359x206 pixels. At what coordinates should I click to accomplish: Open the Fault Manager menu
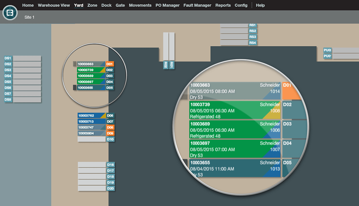(x=197, y=5)
